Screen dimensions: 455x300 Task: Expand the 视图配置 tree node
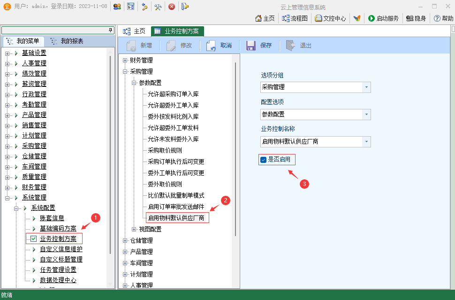point(134,229)
